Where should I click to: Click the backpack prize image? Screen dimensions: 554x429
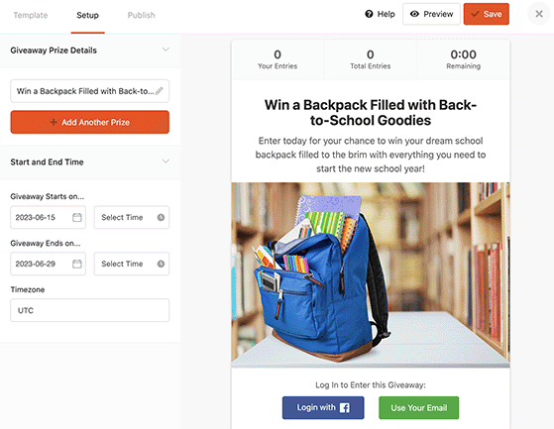pyautogui.click(x=371, y=275)
